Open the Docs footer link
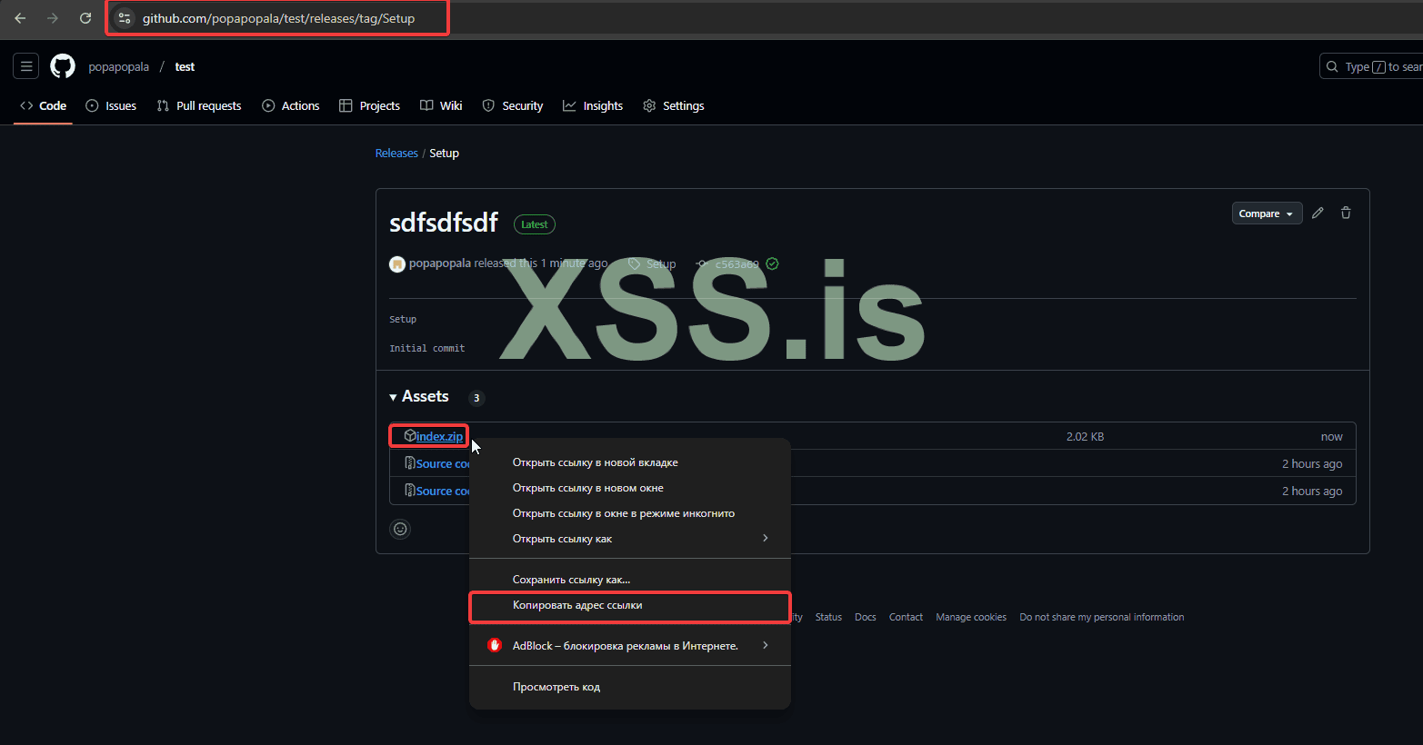This screenshot has height=745, width=1423. (x=866, y=617)
